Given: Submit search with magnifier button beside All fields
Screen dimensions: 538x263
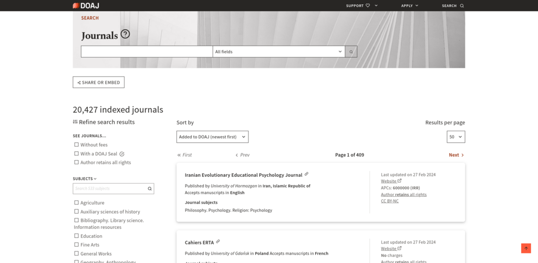Looking at the screenshot, I should click(x=351, y=52).
